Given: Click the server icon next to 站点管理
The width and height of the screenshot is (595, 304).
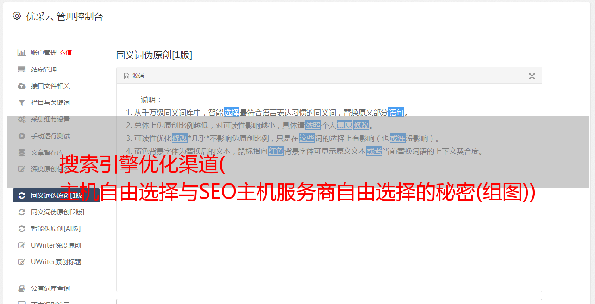Looking at the screenshot, I should [x=21, y=69].
